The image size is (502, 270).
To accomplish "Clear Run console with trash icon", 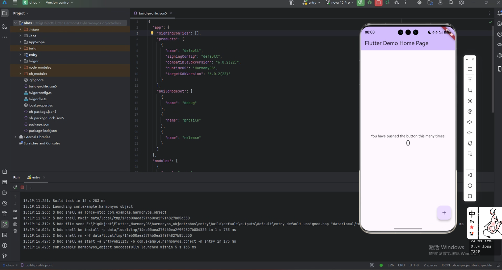I will [15, 231].
